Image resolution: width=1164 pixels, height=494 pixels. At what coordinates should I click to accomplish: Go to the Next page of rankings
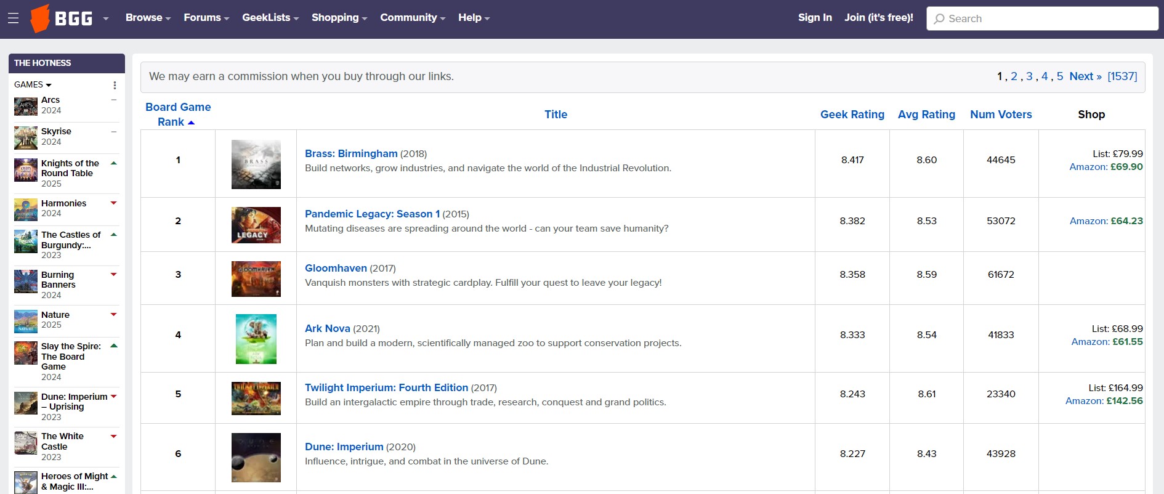(x=1085, y=76)
